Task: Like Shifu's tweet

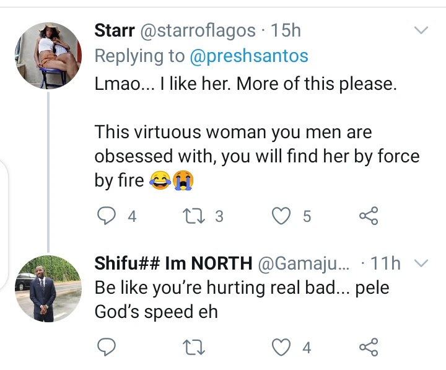Action: click(x=282, y=347)
